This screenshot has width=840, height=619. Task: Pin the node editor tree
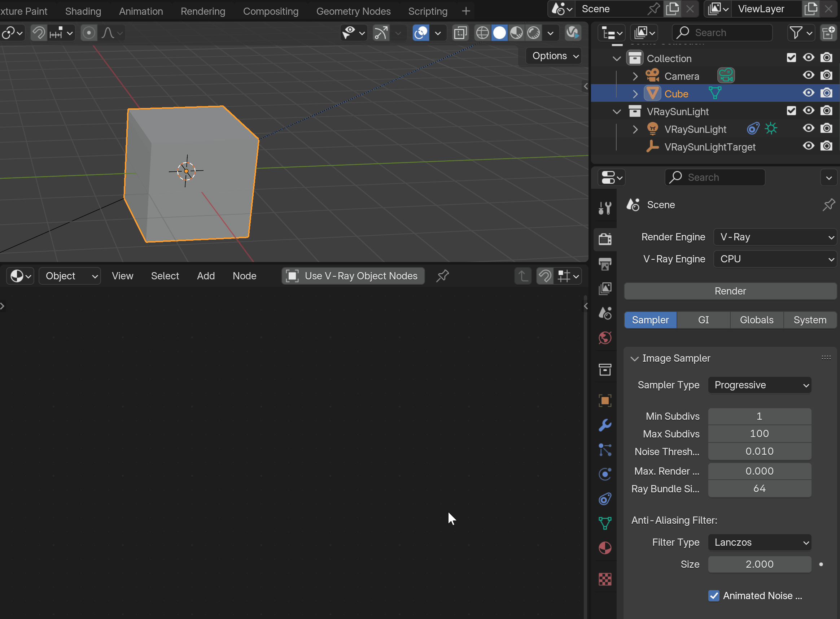(x=442, y=276)
